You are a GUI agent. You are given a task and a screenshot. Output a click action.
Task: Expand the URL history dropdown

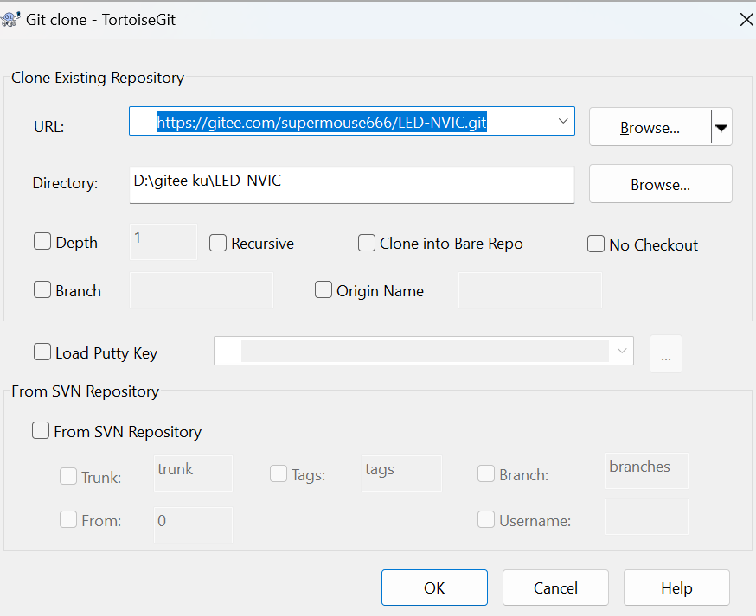[562, 121]
